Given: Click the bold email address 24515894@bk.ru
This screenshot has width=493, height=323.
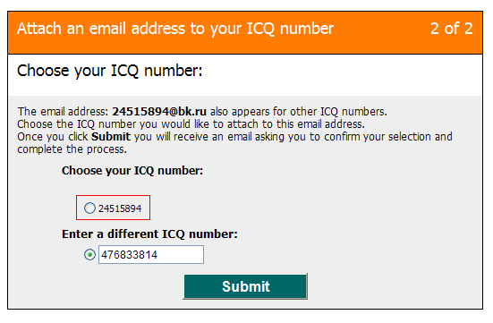Looking at the screenshot, I should pos(159,112).
